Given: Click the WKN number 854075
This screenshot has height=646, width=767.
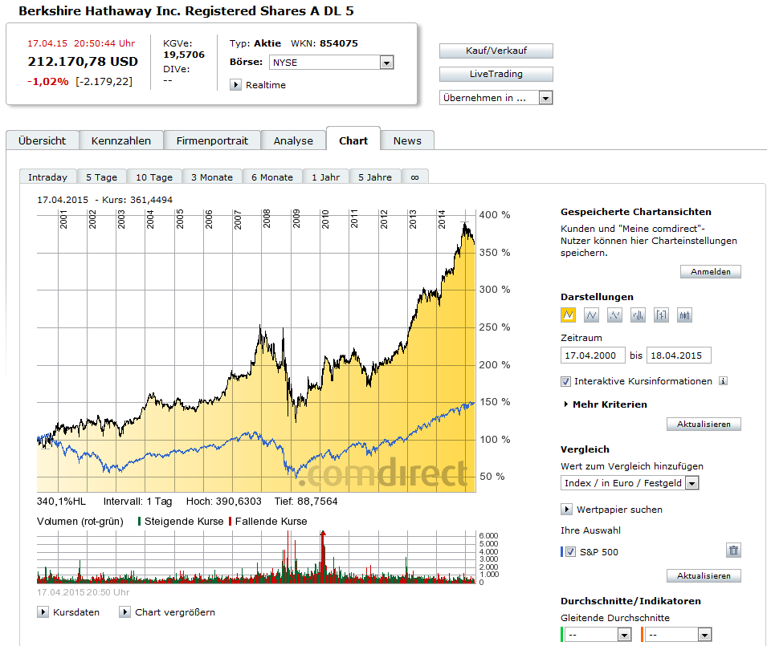Looking at the screenshot, I should click(338, 43).
